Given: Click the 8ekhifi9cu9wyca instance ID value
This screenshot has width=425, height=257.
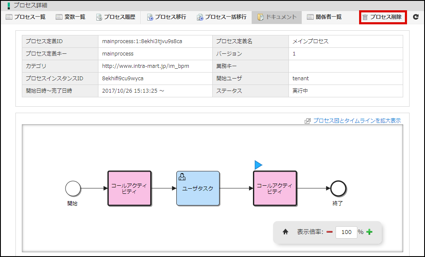Looking at the screenshot, I should (123, 79).
